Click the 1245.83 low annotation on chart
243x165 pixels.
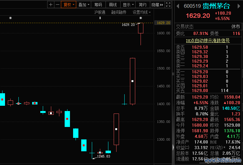(x=103, y=156)
